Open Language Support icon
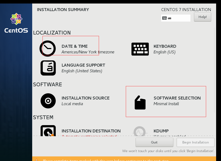 click(x=48, y=68)
